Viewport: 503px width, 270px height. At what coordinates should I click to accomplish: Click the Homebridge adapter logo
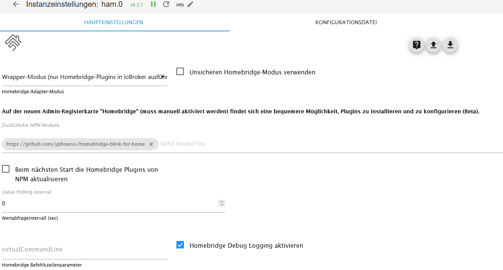pos(13,43)
